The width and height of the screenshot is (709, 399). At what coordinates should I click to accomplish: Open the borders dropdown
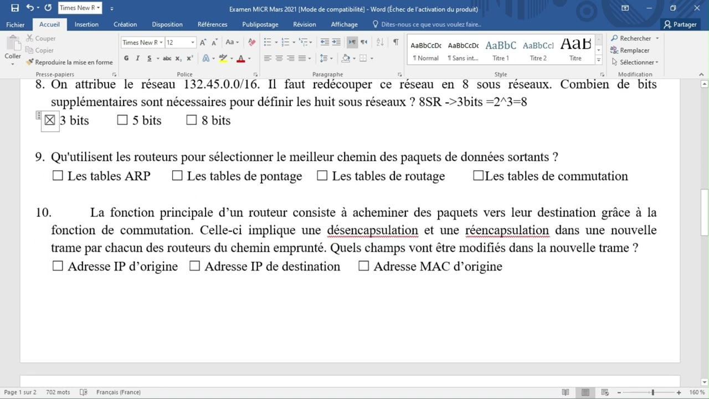tap(372, 58)
